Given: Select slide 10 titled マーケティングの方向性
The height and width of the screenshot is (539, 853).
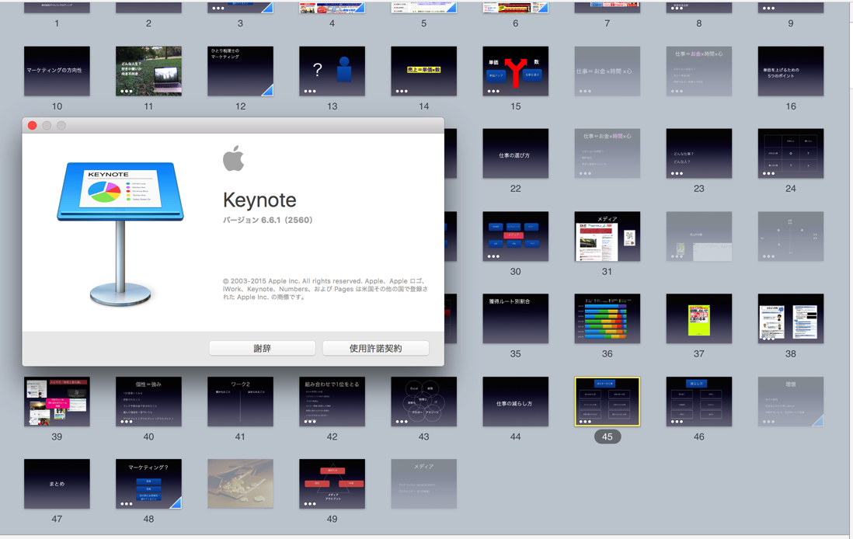Looking at the screenshot, I should (x=57, y=71).
